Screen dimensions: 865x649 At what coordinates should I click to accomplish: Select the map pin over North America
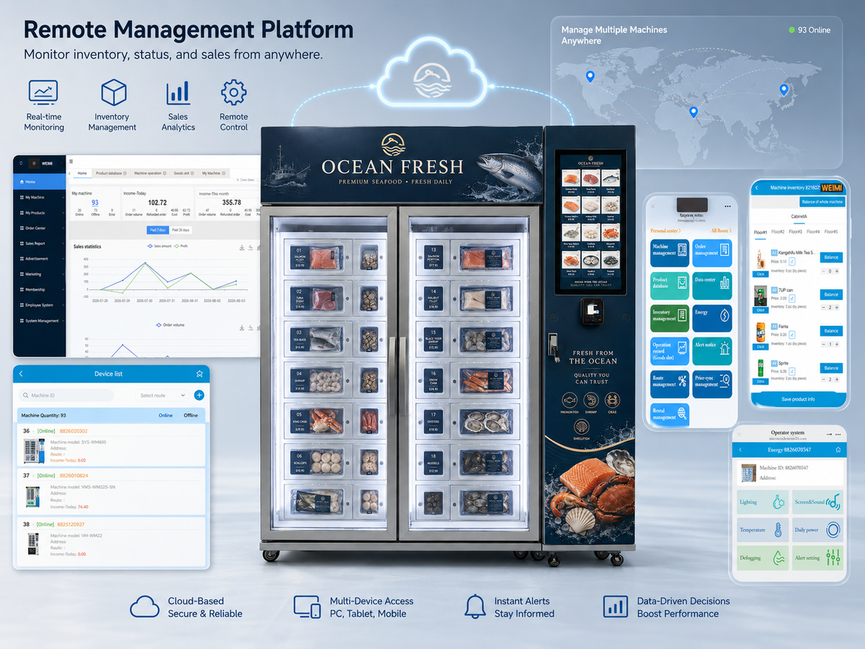point(590,76)
